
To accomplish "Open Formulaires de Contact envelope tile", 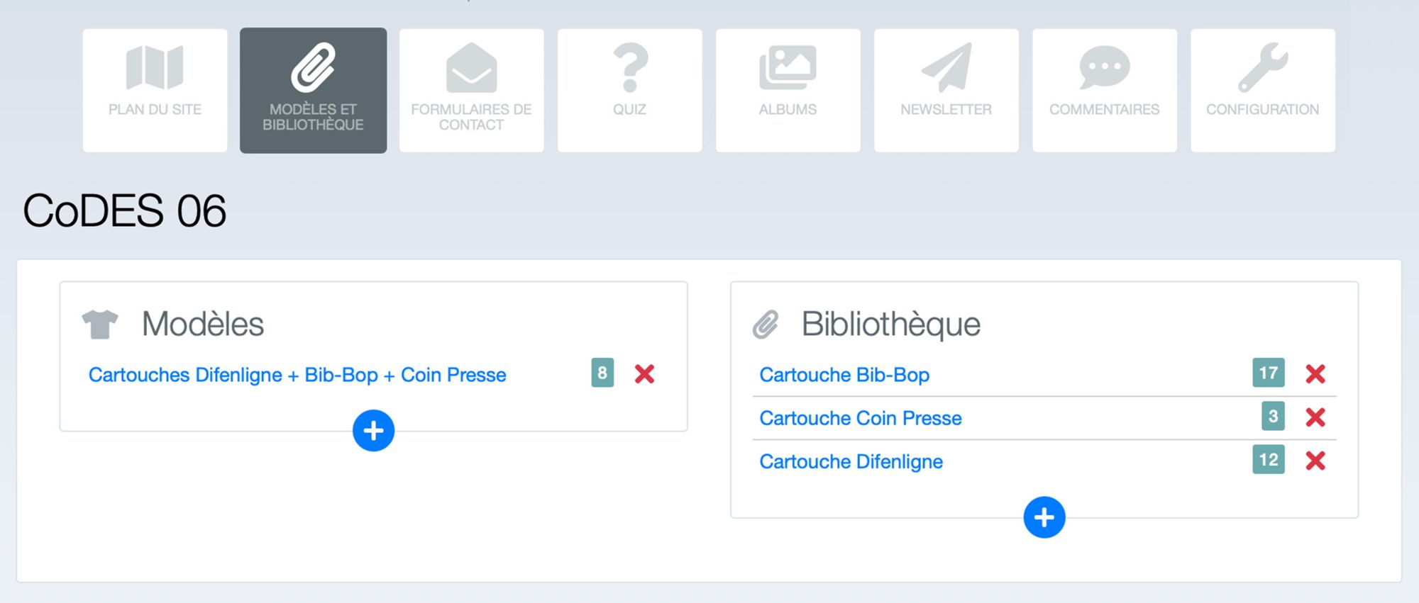I will (x=471, y=90).
